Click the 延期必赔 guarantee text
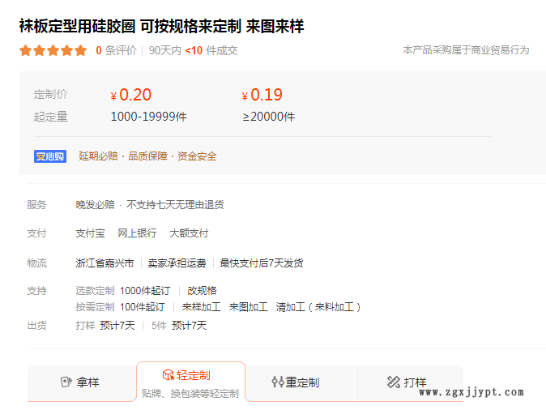The image size is (546, 410). click(x=98, y=156)
